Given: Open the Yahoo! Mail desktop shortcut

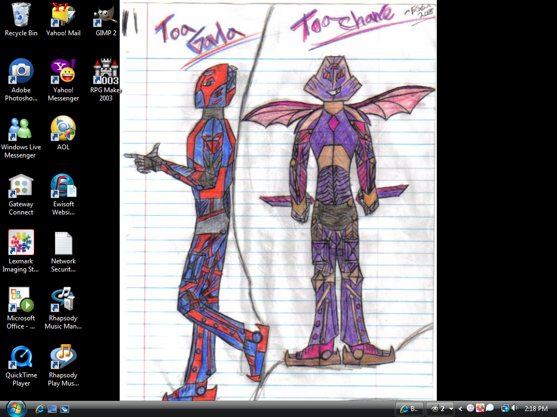Looking at the screenshot, I should click(x=63, y=15).
